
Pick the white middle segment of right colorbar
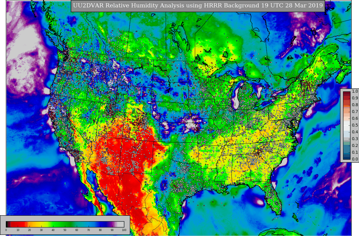click(x=347, y=125)
